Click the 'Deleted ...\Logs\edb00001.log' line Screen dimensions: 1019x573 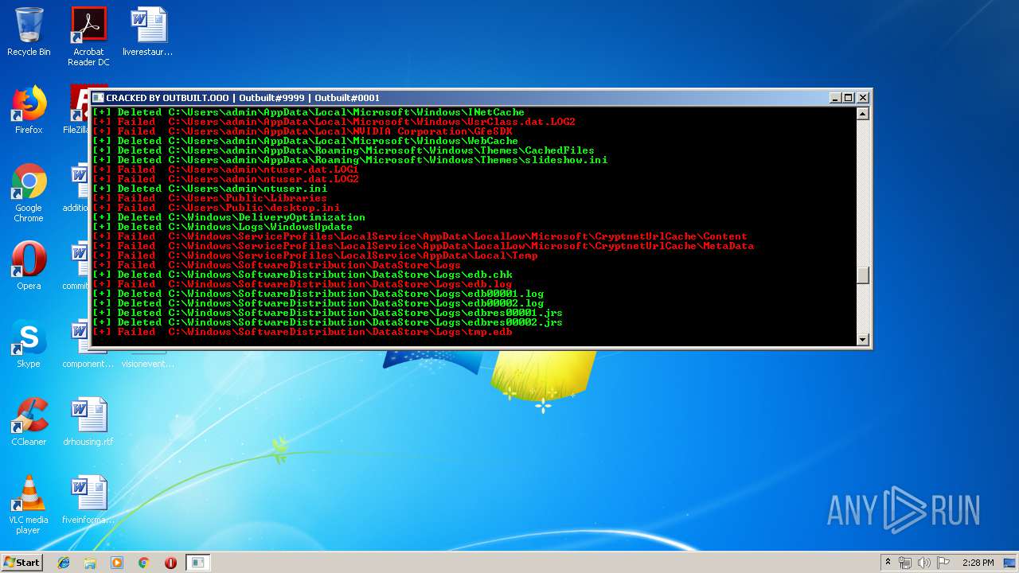(318, 294)
